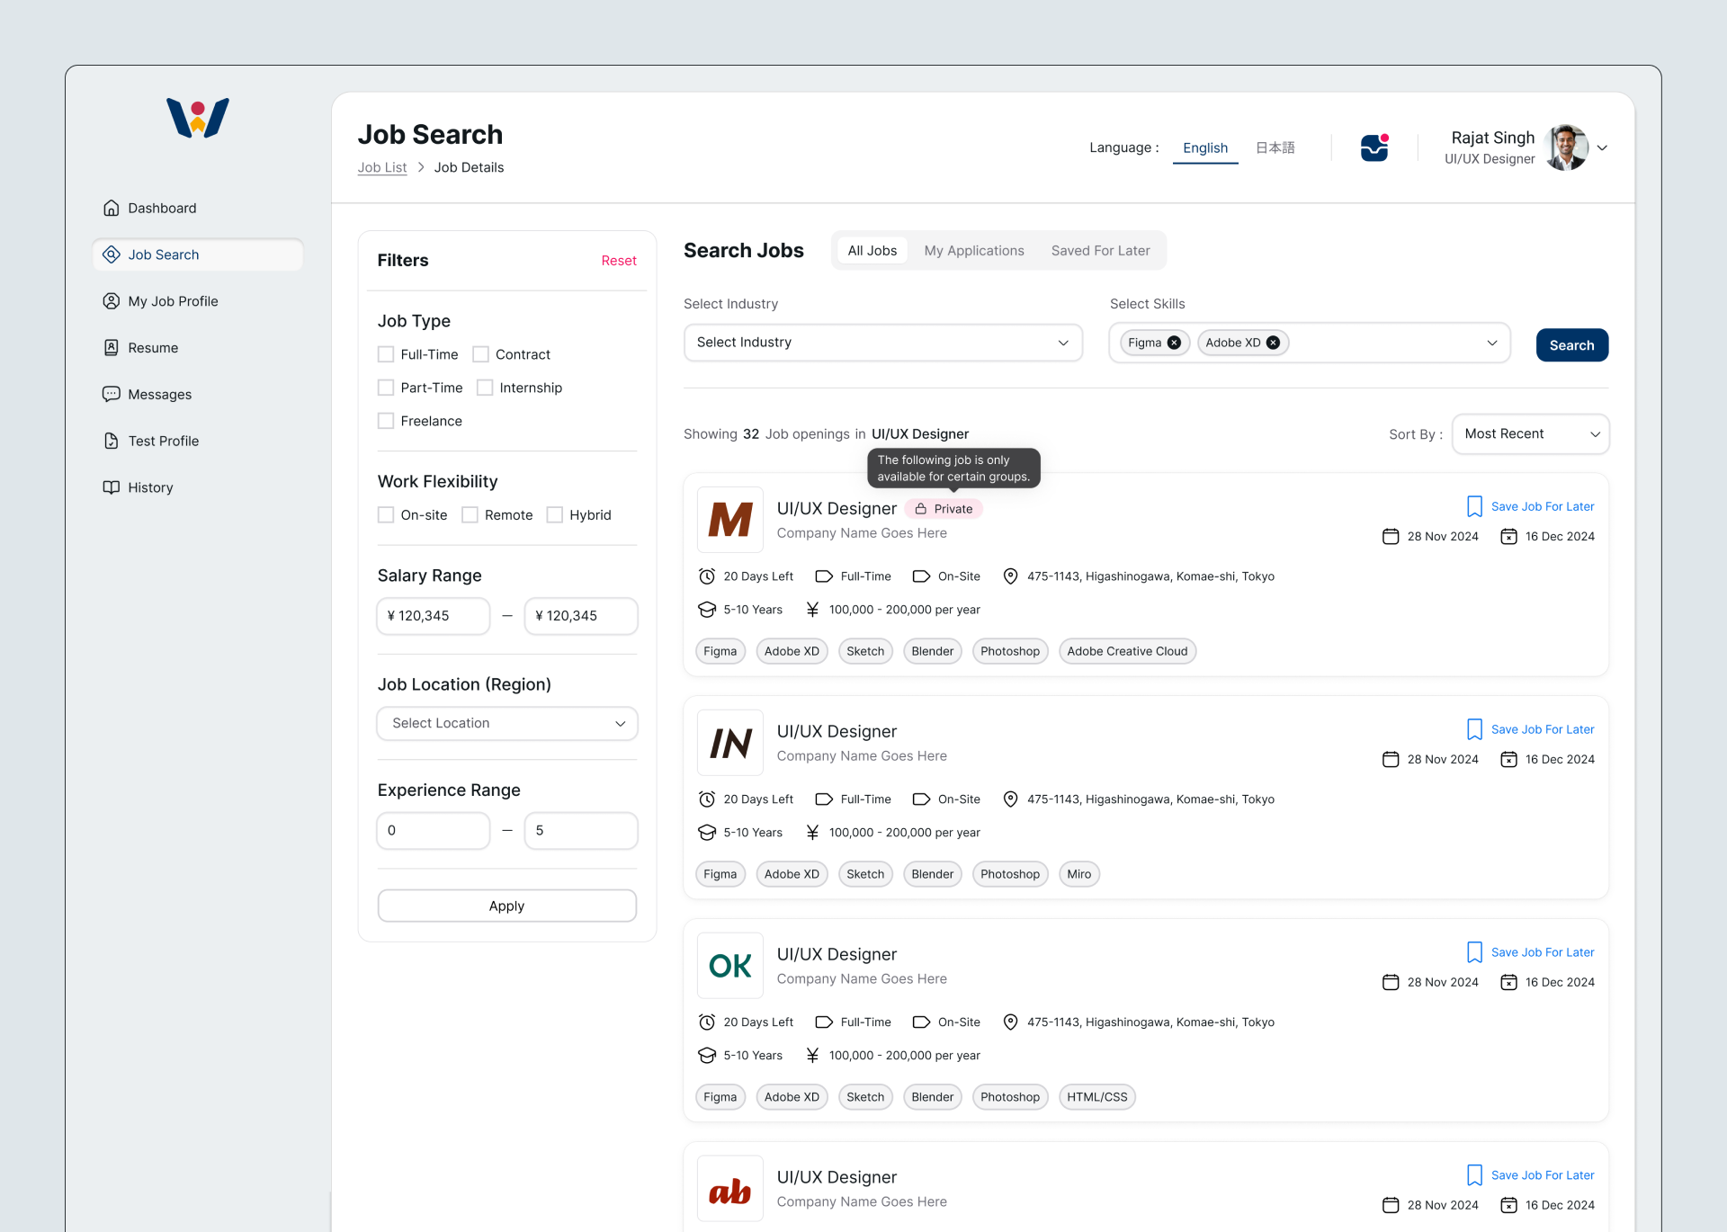
Task: Click minimum salary field
Action: 434,616
